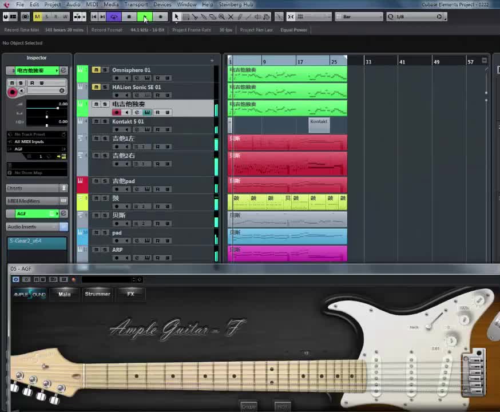Go to previous marker in transport
This screenshot has height=412, width=500.
tap(94, 17)
